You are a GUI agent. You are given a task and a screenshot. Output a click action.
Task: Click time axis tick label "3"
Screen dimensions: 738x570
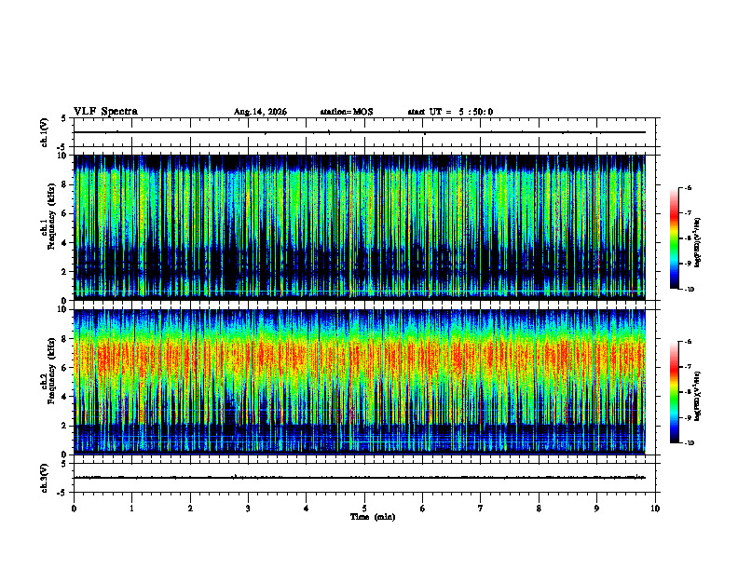pos(248,509)
